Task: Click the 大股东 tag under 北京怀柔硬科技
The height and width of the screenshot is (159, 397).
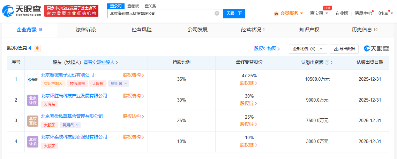Action: (50, 146)
